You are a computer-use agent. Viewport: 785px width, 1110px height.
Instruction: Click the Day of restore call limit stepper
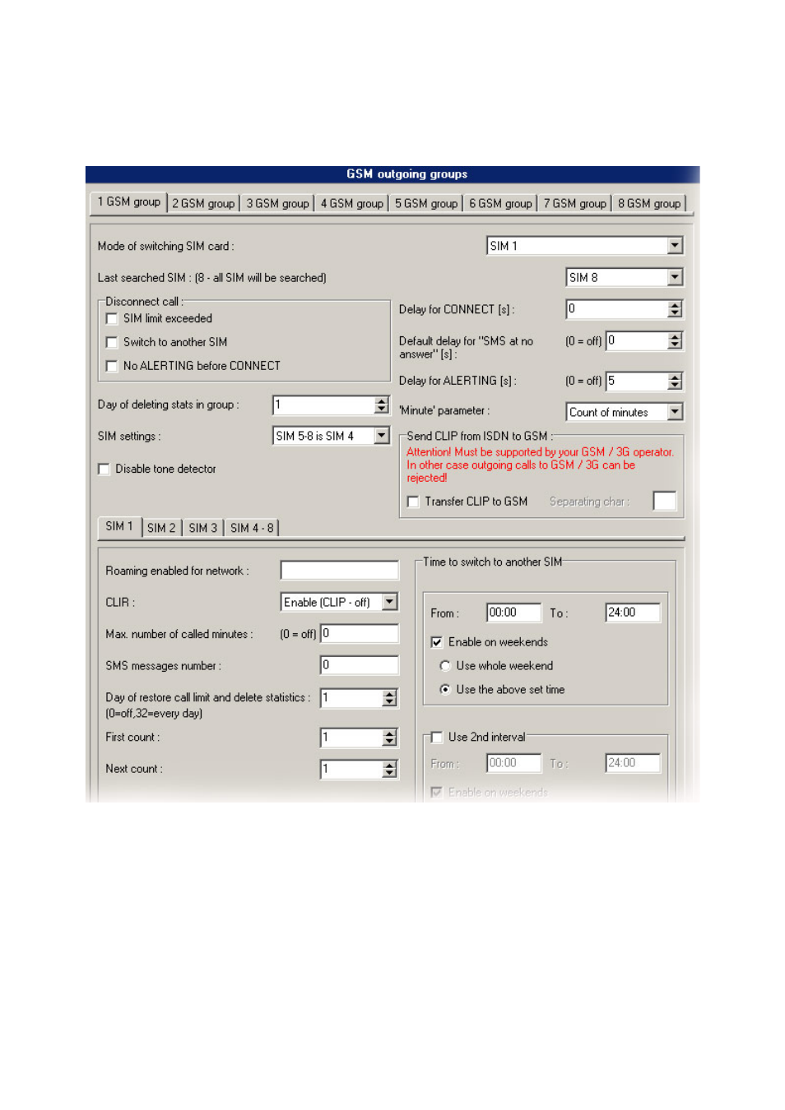pyautogui.click(x=390, y=698)
